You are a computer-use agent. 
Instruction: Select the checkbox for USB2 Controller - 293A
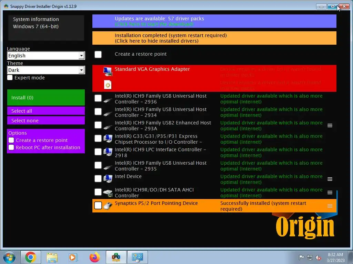click(98, 125)
